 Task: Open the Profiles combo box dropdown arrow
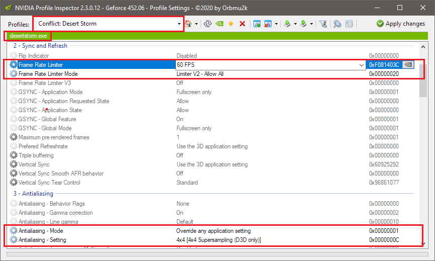pyautogui.click(x=179, y=24)
